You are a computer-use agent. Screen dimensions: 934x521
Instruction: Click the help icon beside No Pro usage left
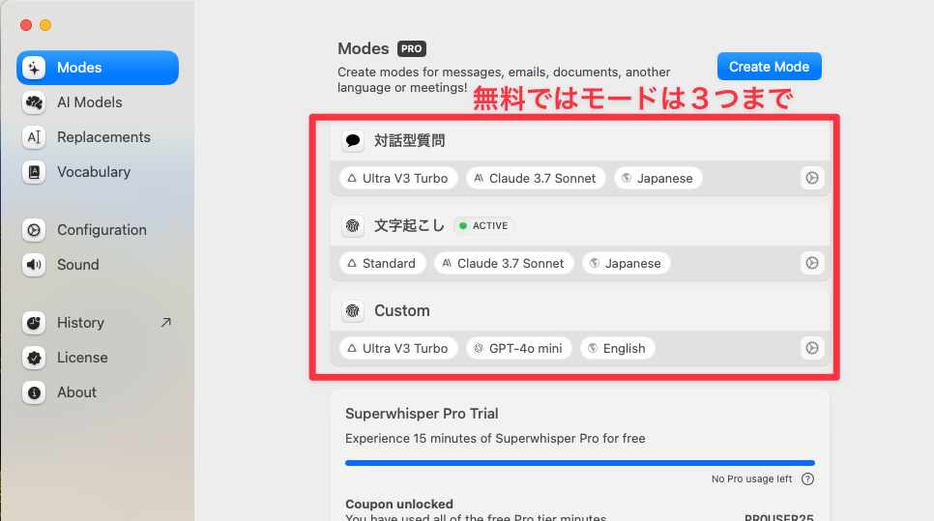(807, 478)
